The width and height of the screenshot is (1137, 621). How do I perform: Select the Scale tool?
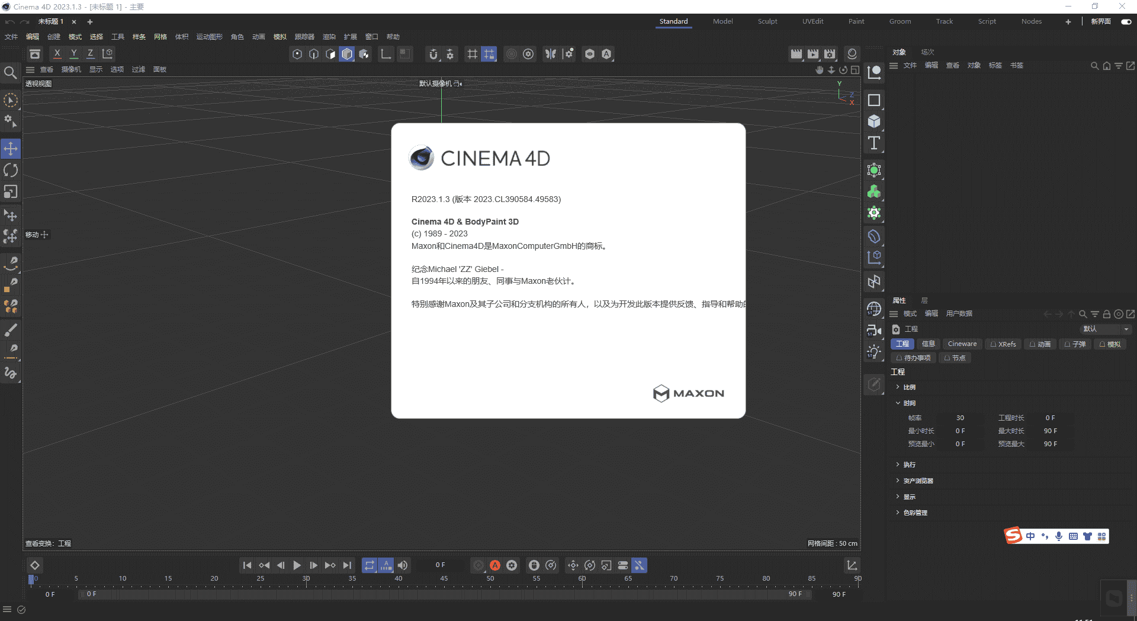[x=11, y=191]
